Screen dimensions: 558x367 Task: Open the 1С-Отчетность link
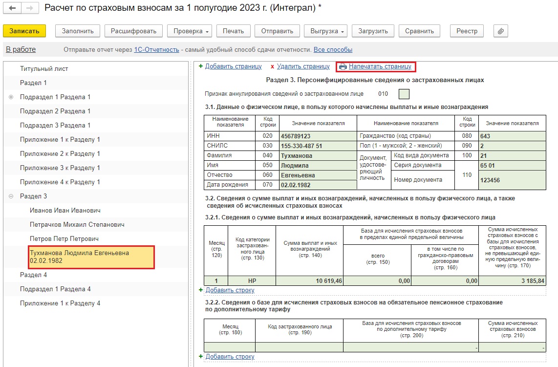[156, 49]
